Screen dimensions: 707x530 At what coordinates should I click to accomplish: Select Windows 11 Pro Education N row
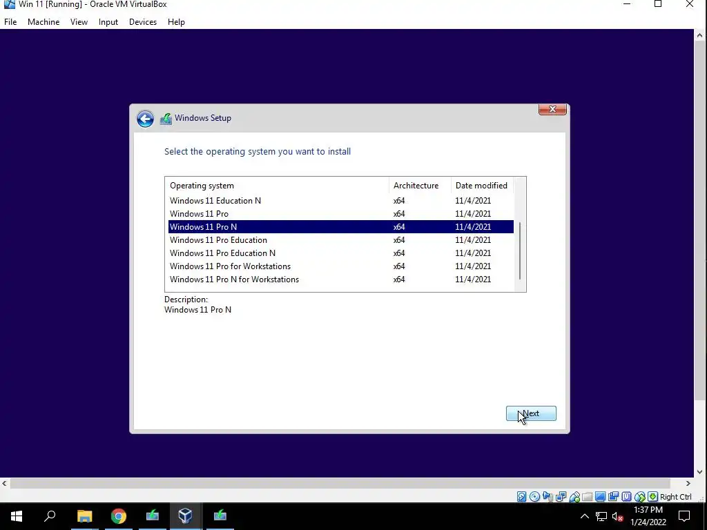tap(340, 253)
